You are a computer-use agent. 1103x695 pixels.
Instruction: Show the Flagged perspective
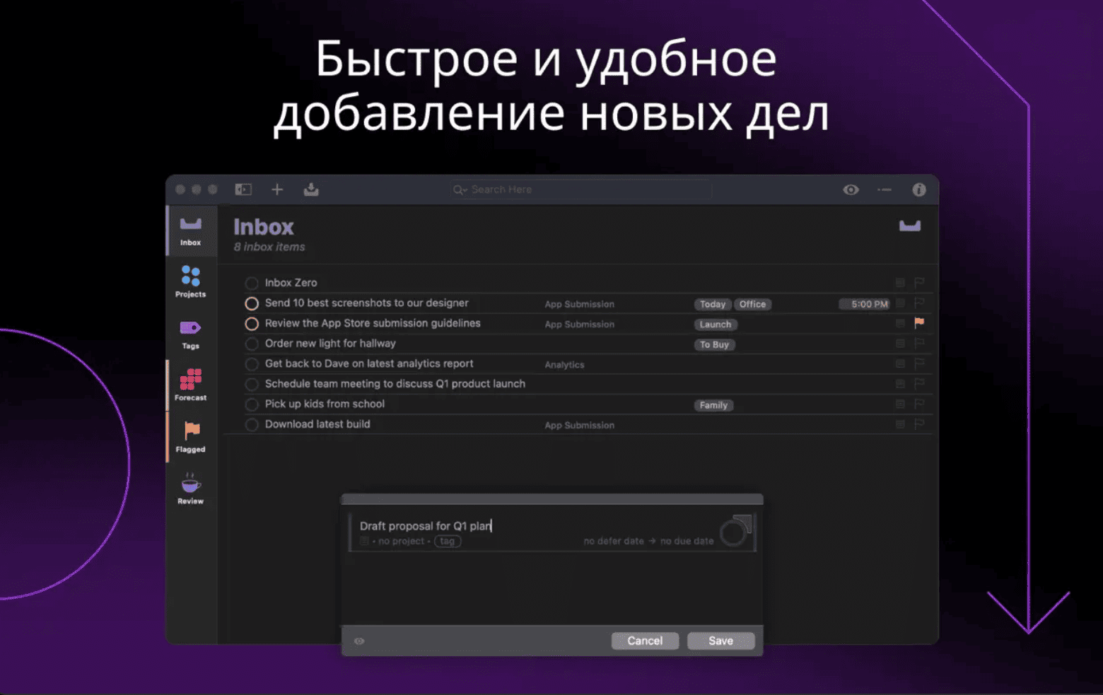click(190, 437)
